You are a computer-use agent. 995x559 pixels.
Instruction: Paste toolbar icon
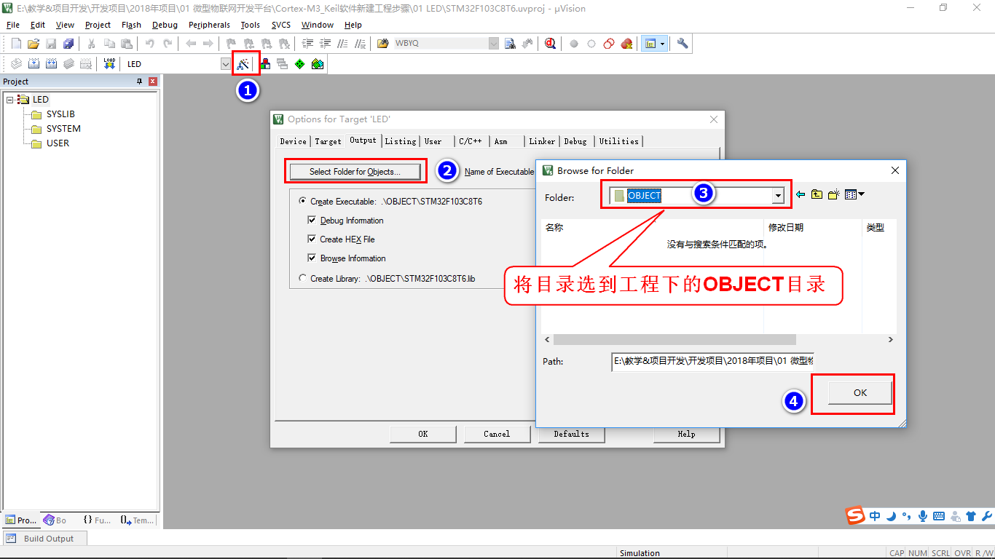[127, 44]
